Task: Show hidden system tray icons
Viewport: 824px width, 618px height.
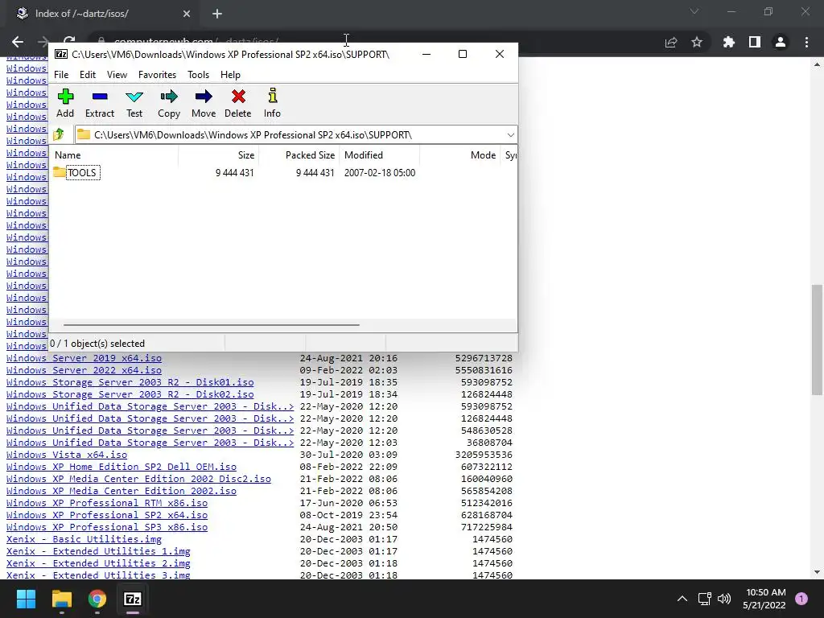Action: click(682, 599)
